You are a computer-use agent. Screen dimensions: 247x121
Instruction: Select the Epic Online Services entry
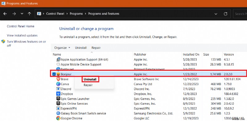74,103
